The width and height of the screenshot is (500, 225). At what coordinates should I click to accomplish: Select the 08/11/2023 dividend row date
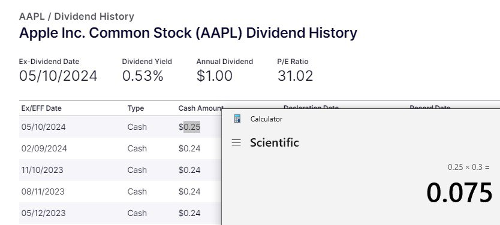[x=43, y=191]
